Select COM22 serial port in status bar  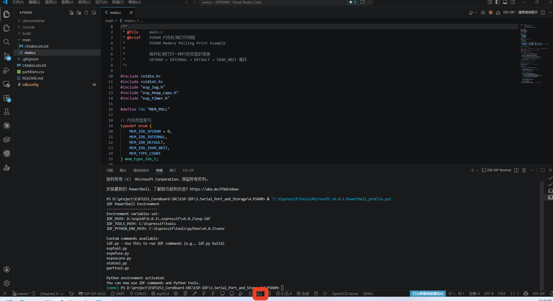point(138,293)
